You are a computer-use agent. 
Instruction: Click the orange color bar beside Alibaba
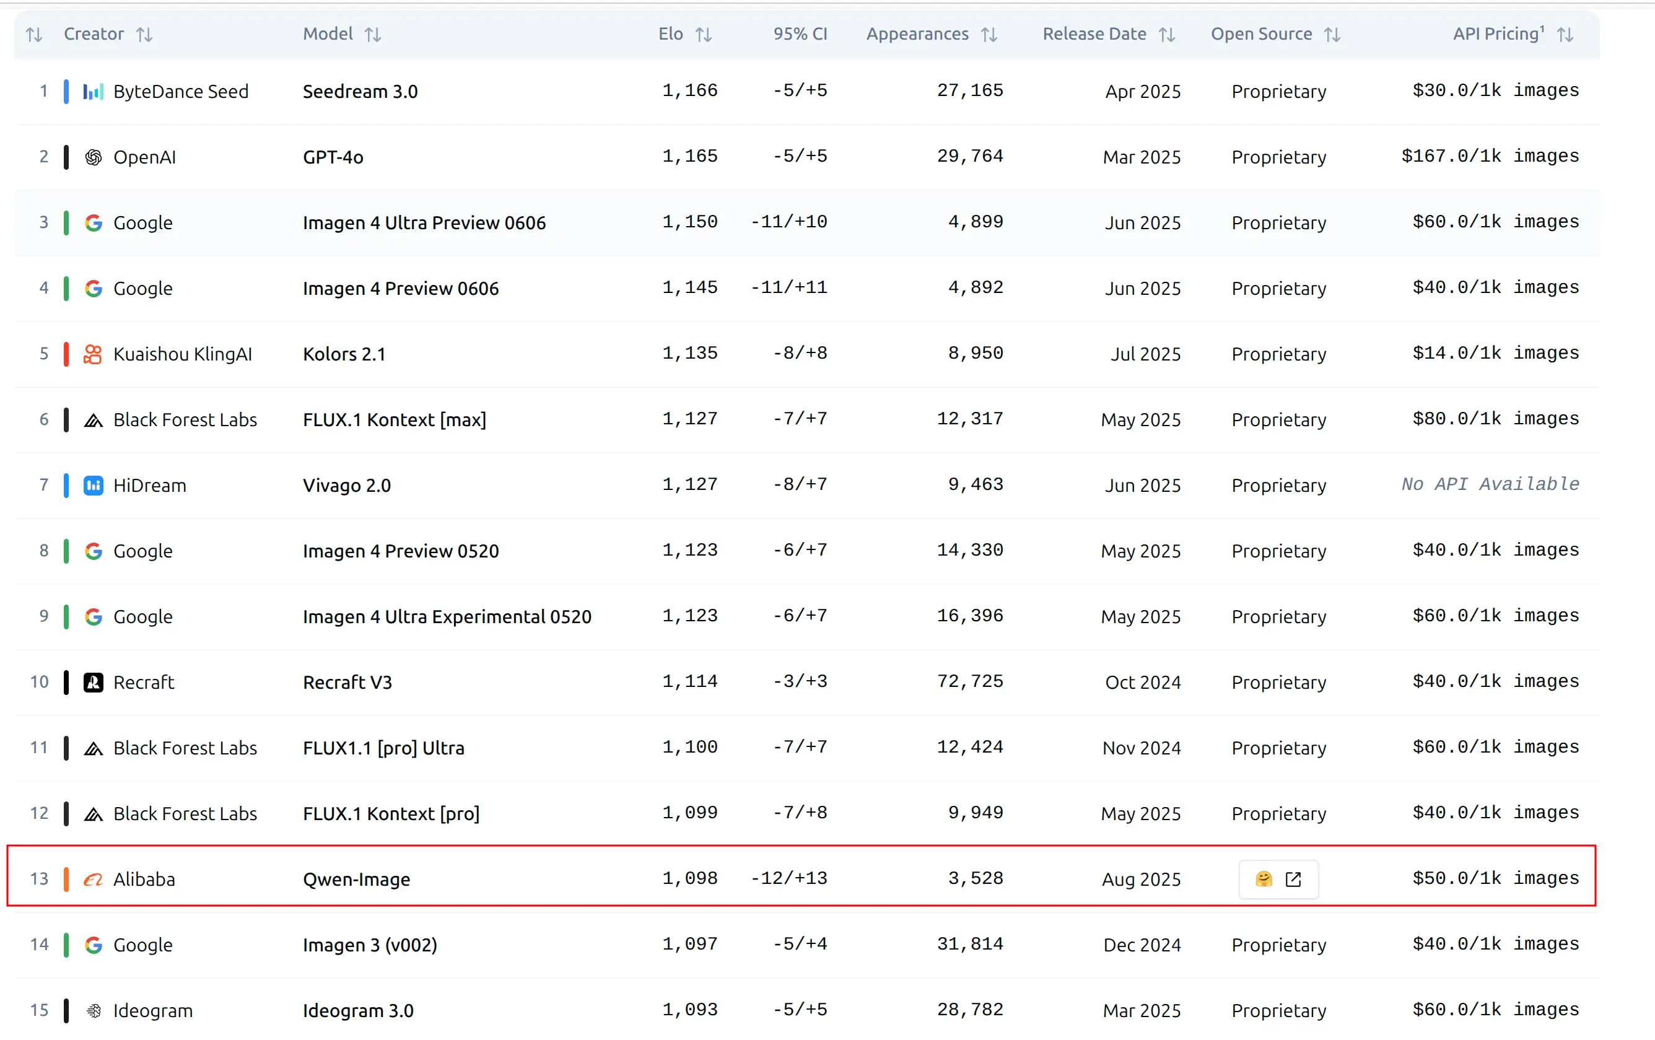(x=66, y=879)
